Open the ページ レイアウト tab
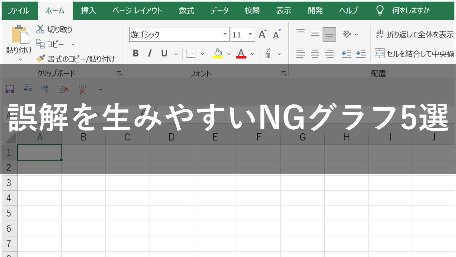The width and height of the screenshot is (456, 257). [137, 11]
